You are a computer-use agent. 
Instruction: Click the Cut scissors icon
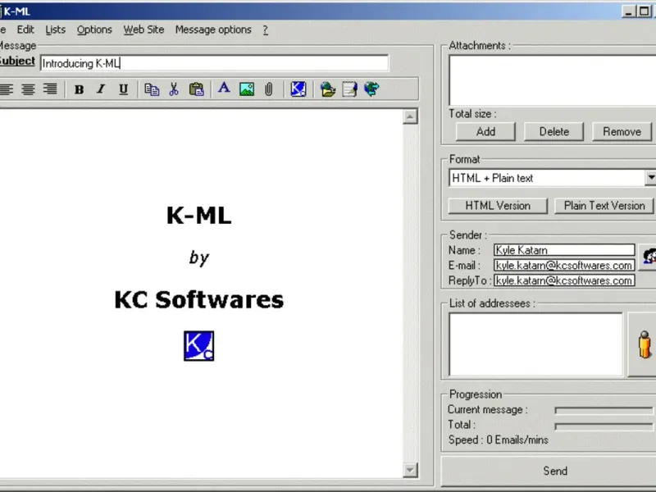point(174,89)
